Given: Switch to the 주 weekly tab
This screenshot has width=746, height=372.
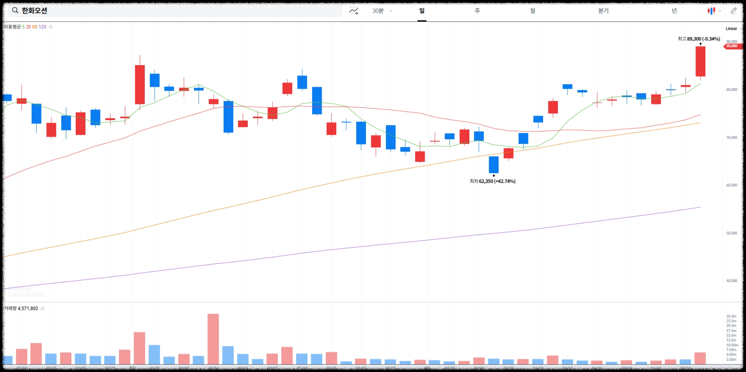Looking at the screenshot, I should [x=477, y=11].
